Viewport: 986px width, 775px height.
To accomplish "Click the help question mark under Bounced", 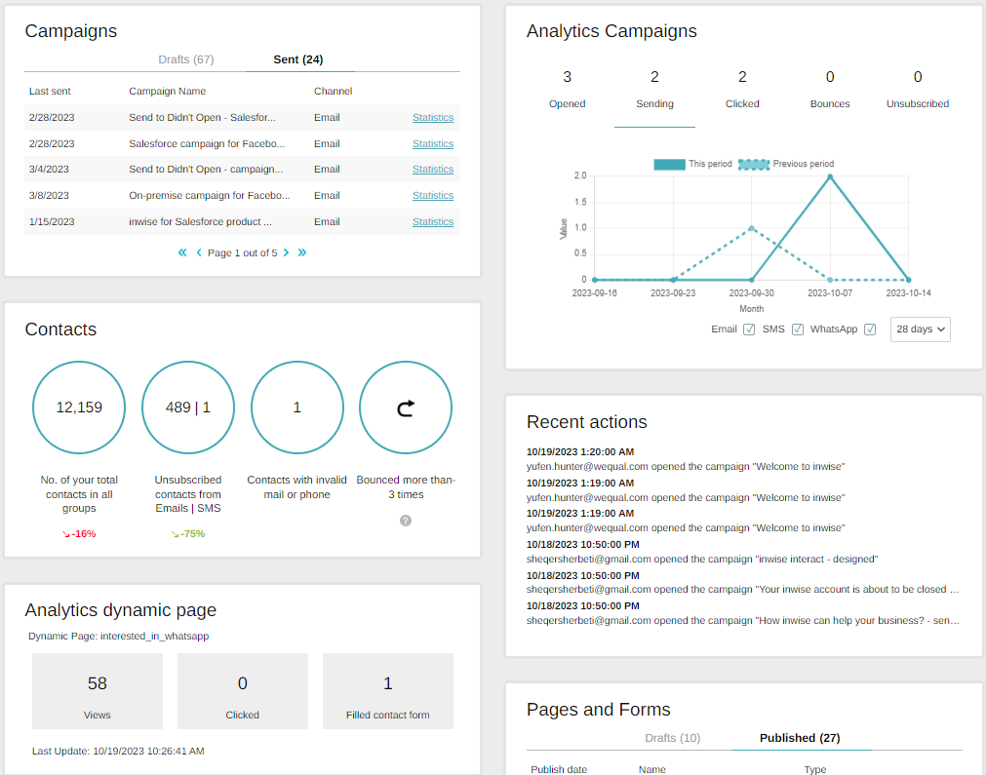I will pyautogui.click(x=406, y=521).
